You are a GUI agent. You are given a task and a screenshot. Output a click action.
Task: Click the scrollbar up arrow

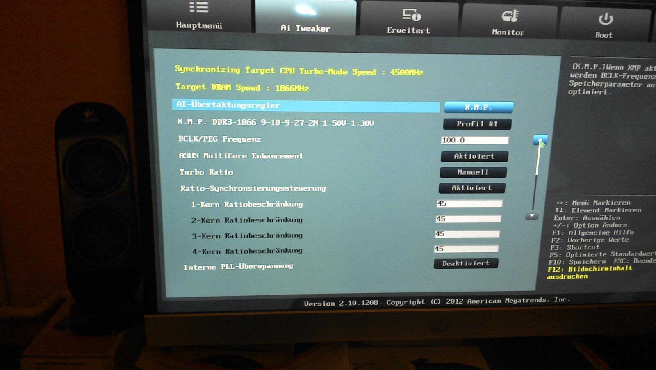540,140
